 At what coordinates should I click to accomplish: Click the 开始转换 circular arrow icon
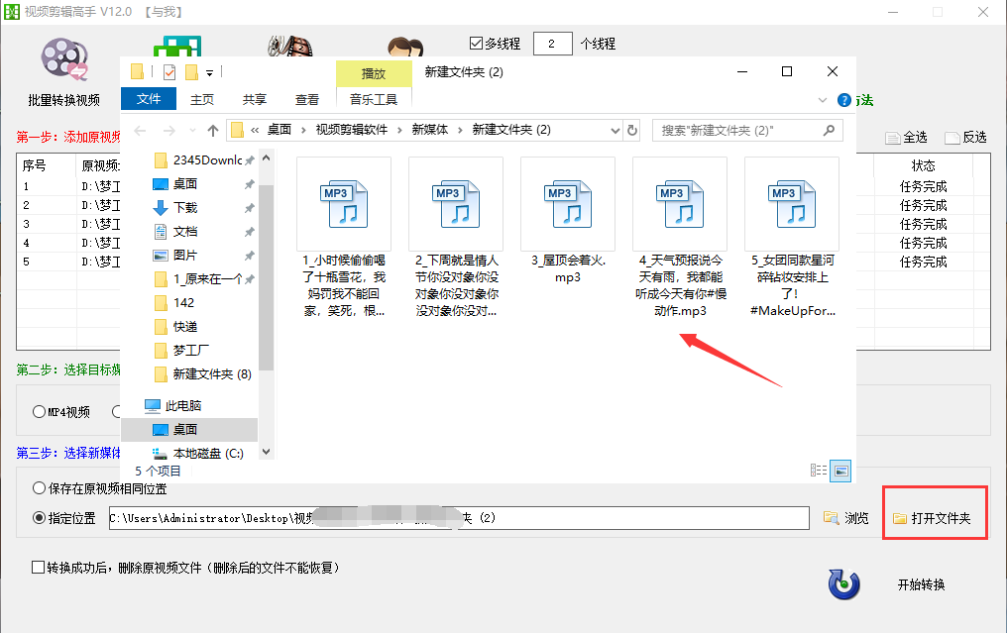point(843,584)
